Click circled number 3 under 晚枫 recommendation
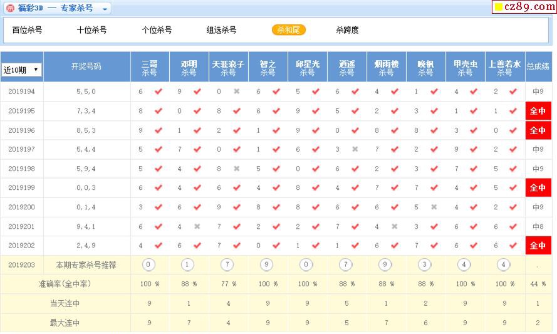The width and height of the screenshot is (557, 334). [424, 264]
